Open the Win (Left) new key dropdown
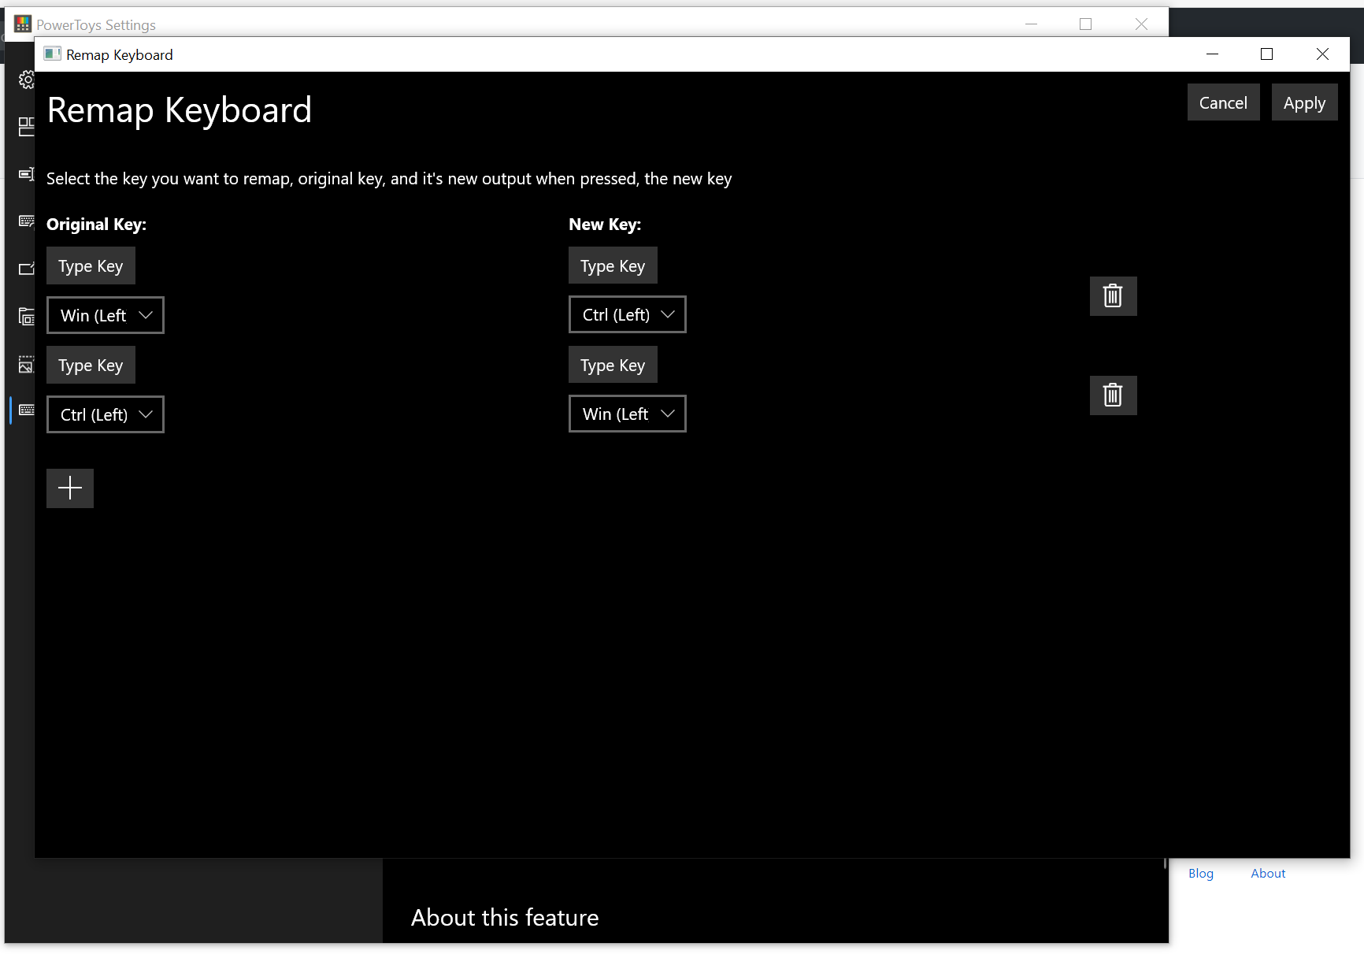The image size is (1364, 969). (627, 413)
